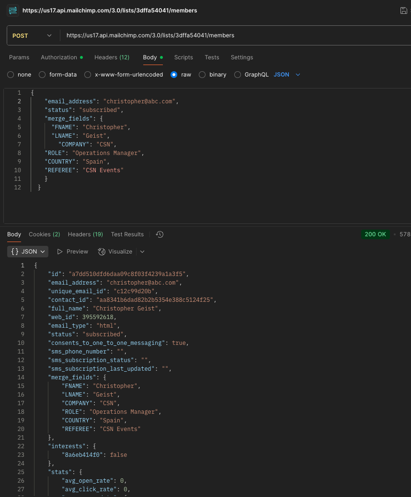Click the Visualize icon in response toolbar
This screenshot has height=497, width=411.
(x=102, y=252)
